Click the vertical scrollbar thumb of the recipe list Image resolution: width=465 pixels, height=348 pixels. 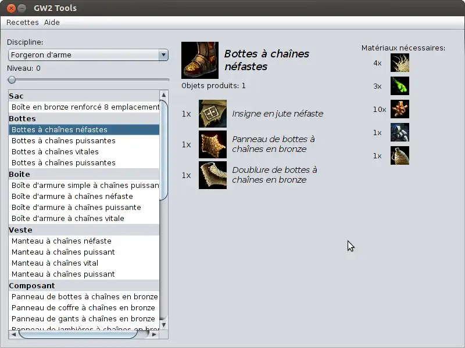coord(164,151)
